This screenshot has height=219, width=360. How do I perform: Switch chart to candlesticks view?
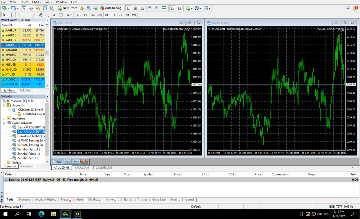click(135, 8)
